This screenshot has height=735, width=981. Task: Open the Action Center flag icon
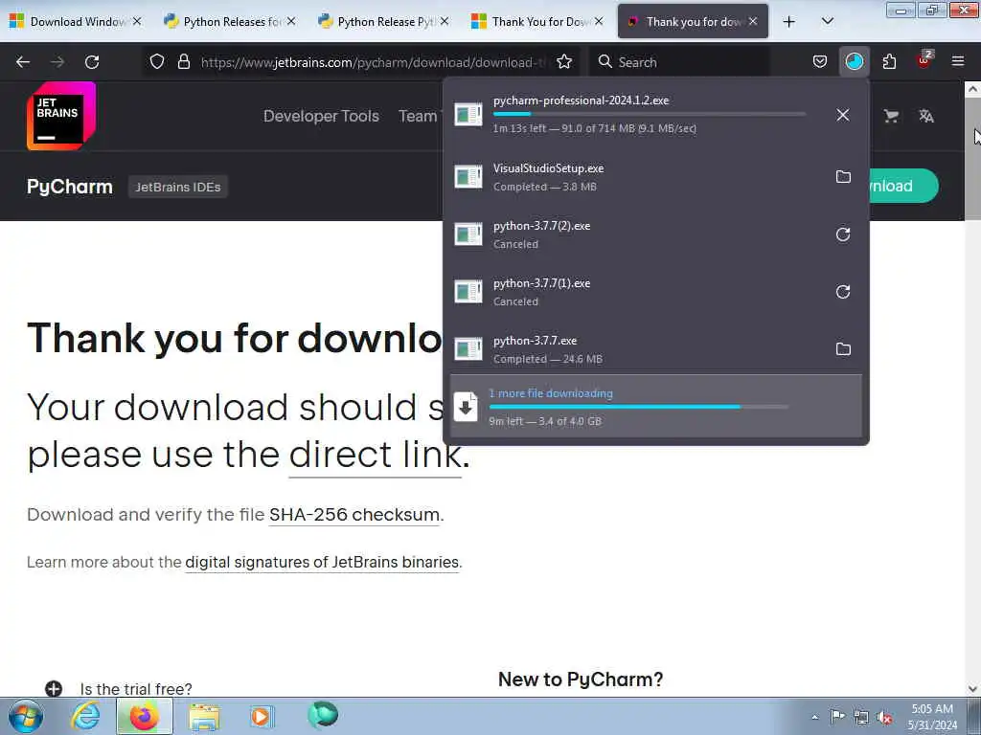pyautogui.click(x=837, y=716)
